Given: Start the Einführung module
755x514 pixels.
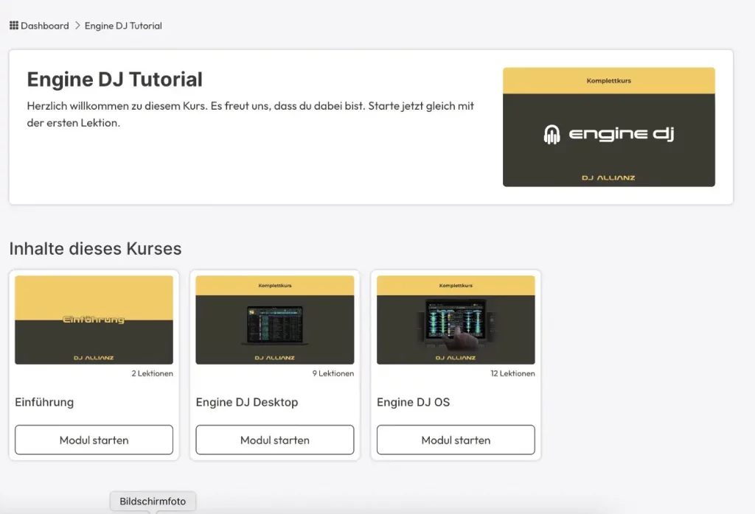Looking at the screenshot, I should [94, 440].
